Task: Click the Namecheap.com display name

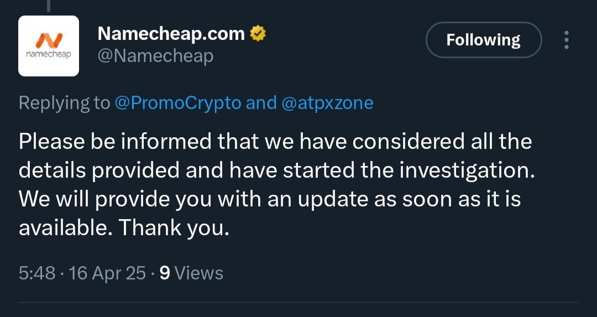Action: [171, 34]
